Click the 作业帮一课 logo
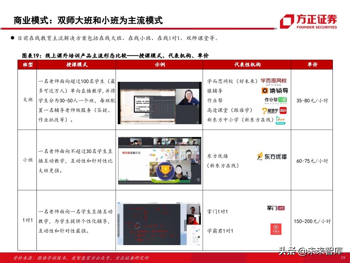The image size is (350, 263). coord(276,100)
